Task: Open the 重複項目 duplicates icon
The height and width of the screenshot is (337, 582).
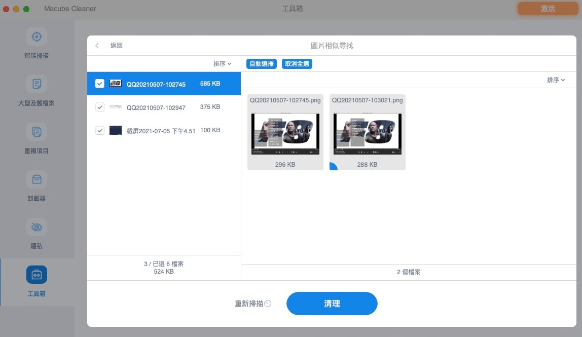Action: coord(37,132)
